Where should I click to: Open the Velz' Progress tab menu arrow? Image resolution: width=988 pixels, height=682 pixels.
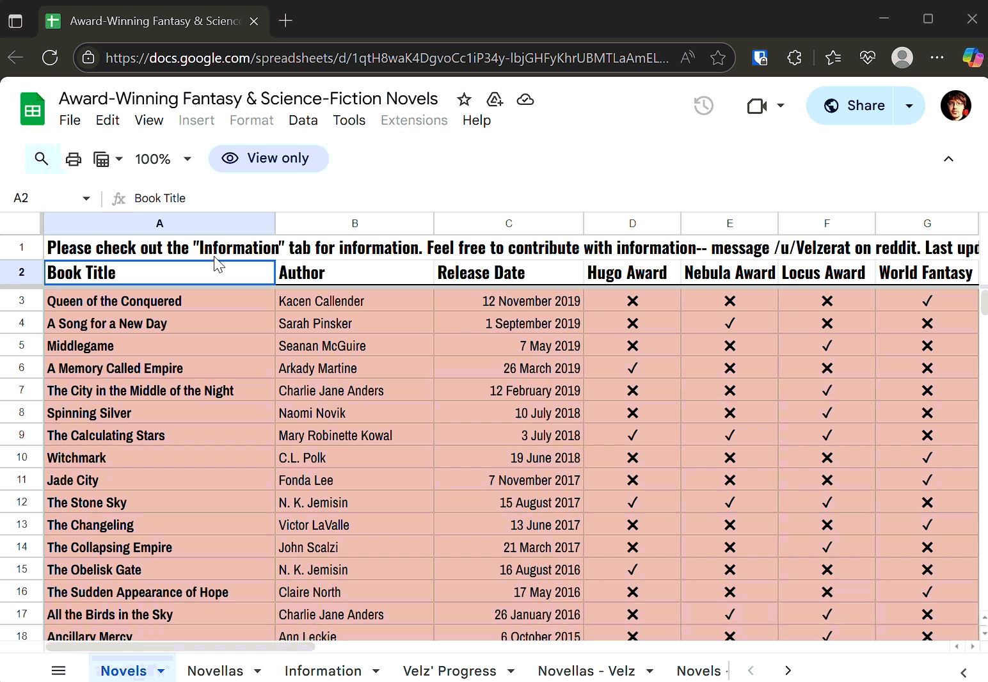click(x=511, y=671)
